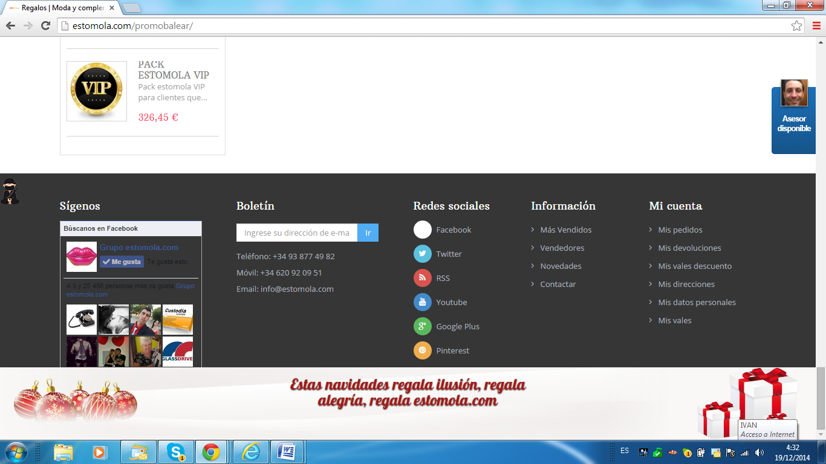Bookmark this page with the star icon
This screenshot has width=826, height=464.
[797, 26]
